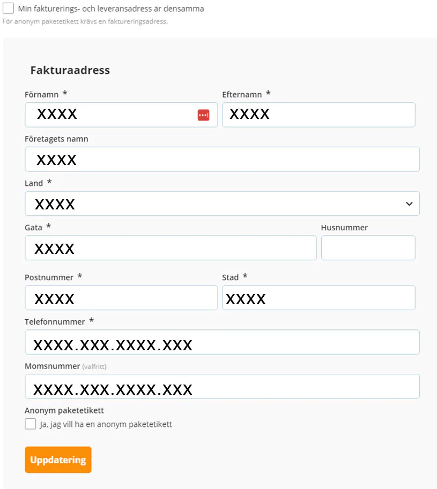Click the red password manager icon in Förnamn
This screenshot has height=489, width=437.
point(204,115)
